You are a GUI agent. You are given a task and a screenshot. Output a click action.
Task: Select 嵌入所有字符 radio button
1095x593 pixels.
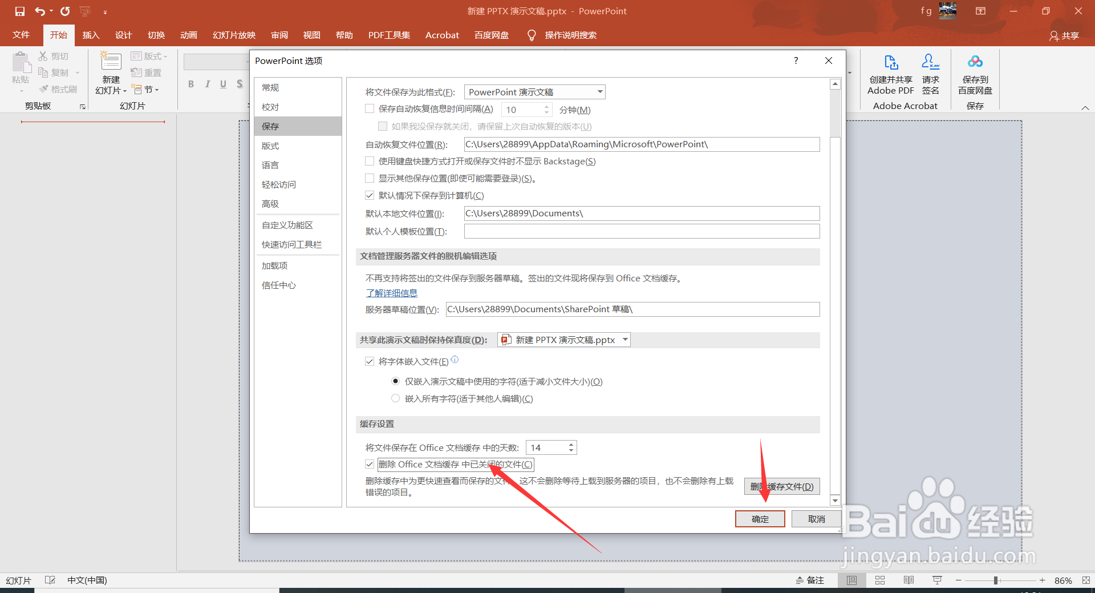tap(395, 398)
